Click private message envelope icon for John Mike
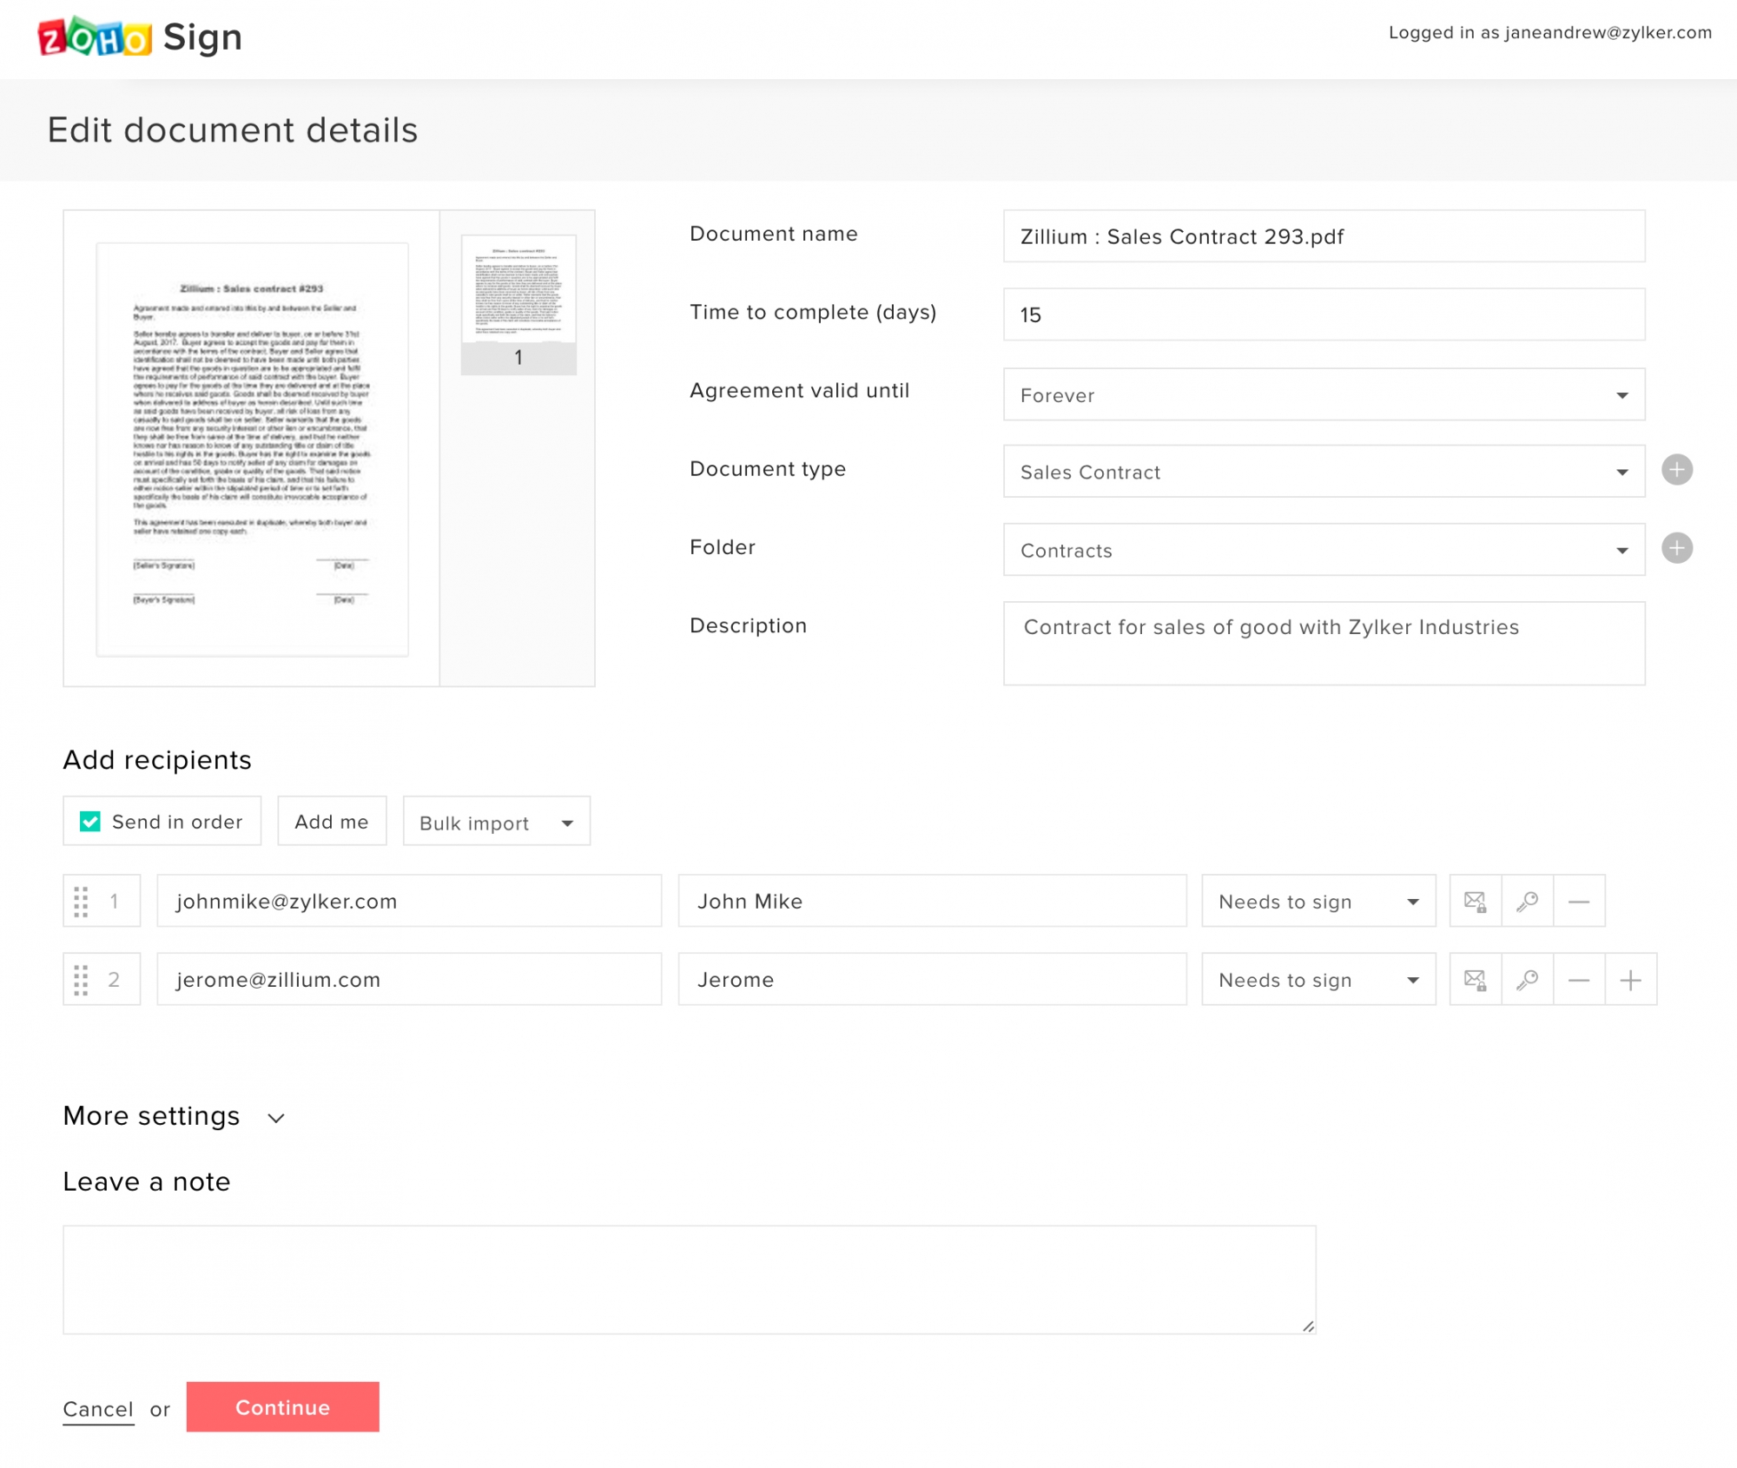 pyautogui.click(x=1475, y=901)
